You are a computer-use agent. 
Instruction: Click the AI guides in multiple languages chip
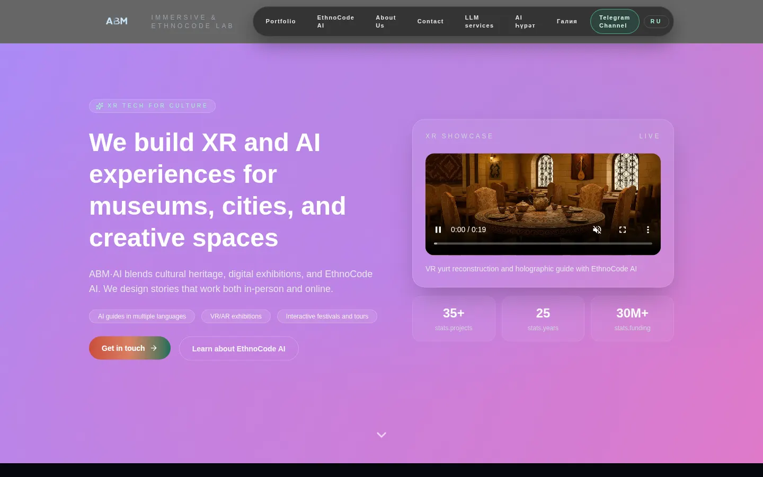(x=142, y=316)
